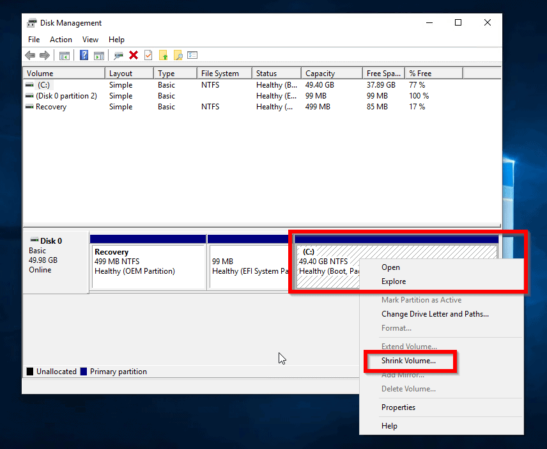This screenshot has width=547, height=449.
Task: Select Change Drive Letter and Paths option
Action: coord(435,314)
